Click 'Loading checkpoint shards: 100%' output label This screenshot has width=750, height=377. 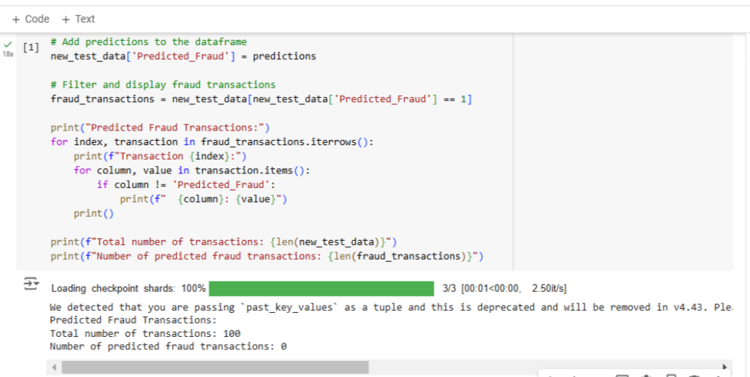coord(128,289)
